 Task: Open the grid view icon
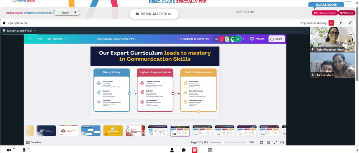(x=268, y=143)
